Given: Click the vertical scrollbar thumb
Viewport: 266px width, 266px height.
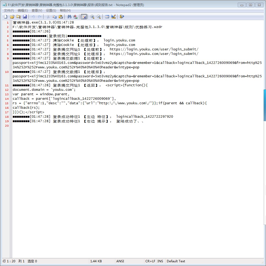Looking at the screenshot, I should coord(264,106).
